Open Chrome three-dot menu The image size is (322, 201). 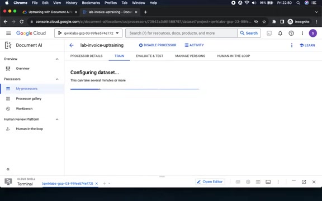pos(316,22)
